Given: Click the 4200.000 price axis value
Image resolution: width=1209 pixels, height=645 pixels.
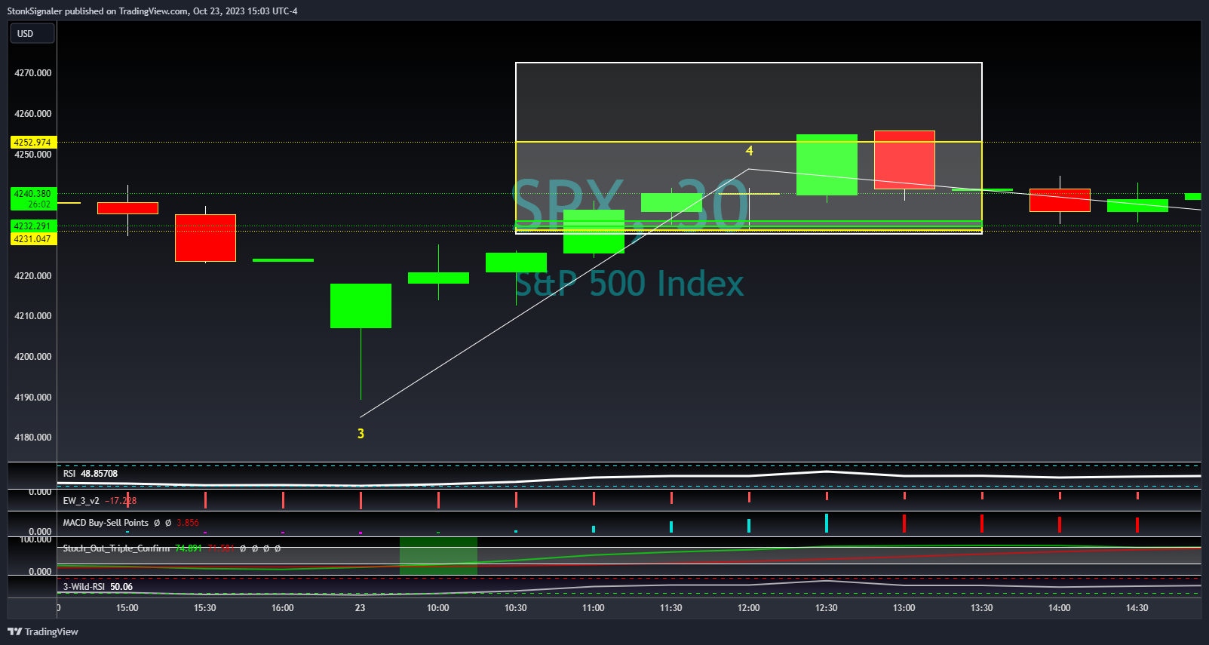Looking at the screenshot, I should pos(33,357).
